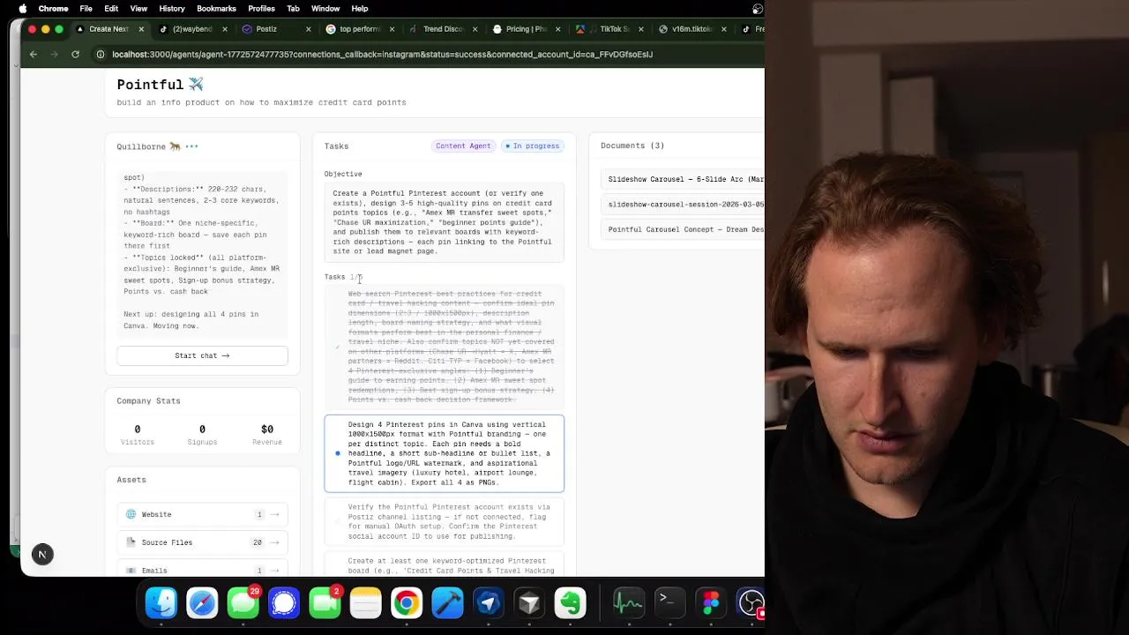Open the Tab menu
This screenshot has width=1129, height=635.
pos(293,9)
